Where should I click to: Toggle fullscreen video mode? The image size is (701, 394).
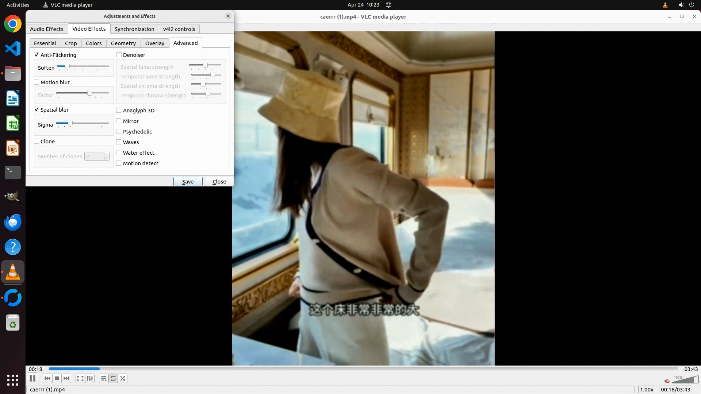coord(80,378)
